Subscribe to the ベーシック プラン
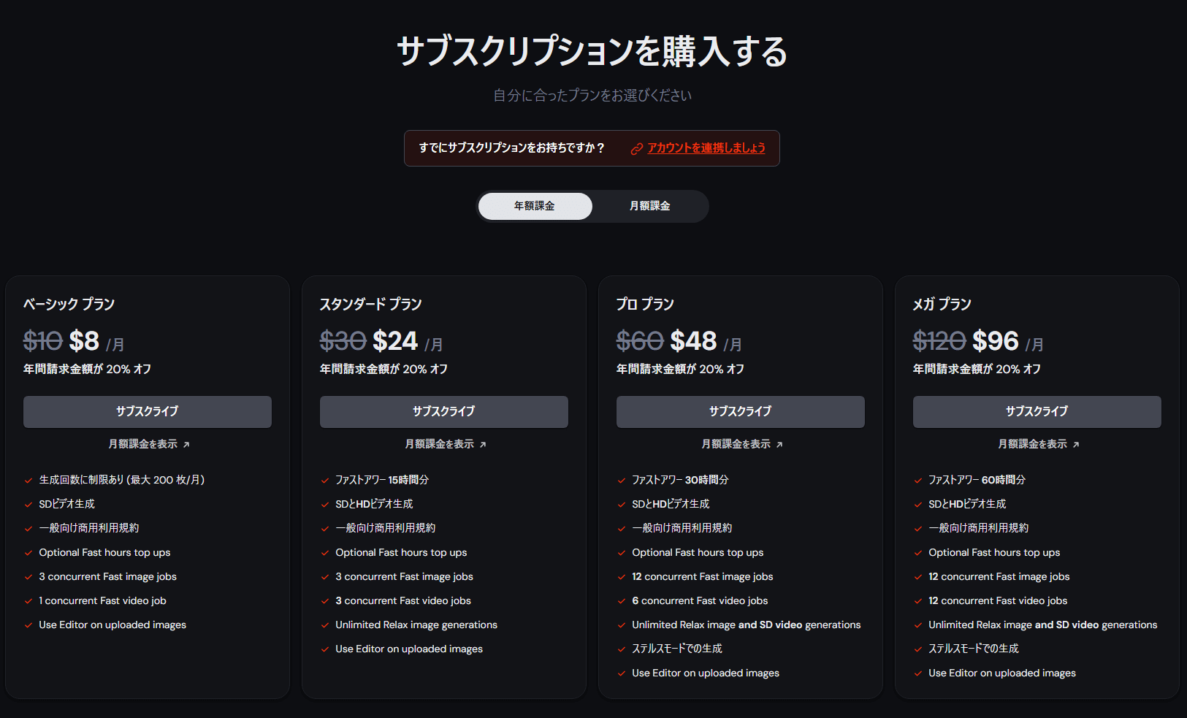Screen dimensions: 1187x718 tap(148, 412)
